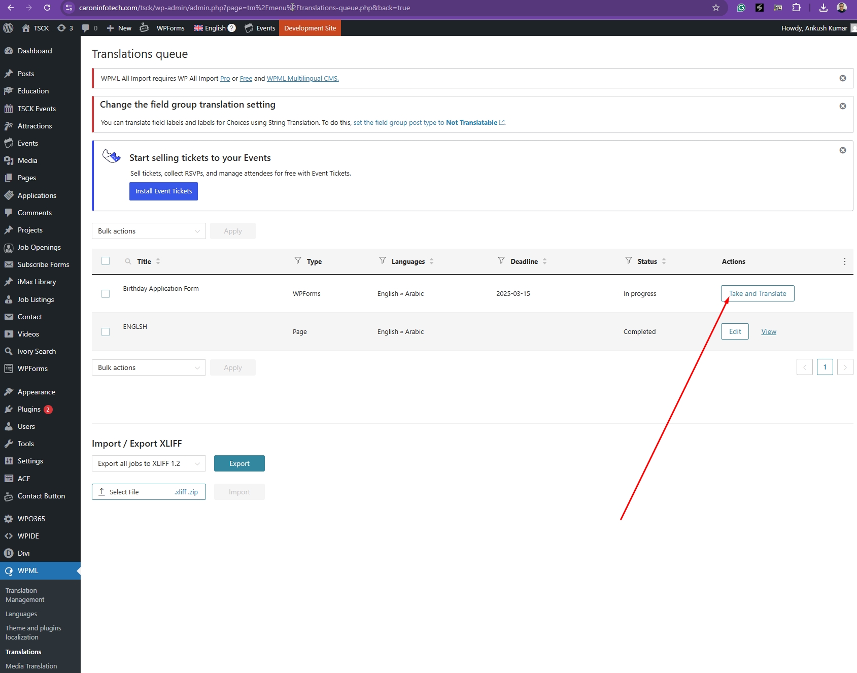Expand the Export all jobs XLIFF dropdown
This screenshot has width=857, height=673.
tap(149, 463)
